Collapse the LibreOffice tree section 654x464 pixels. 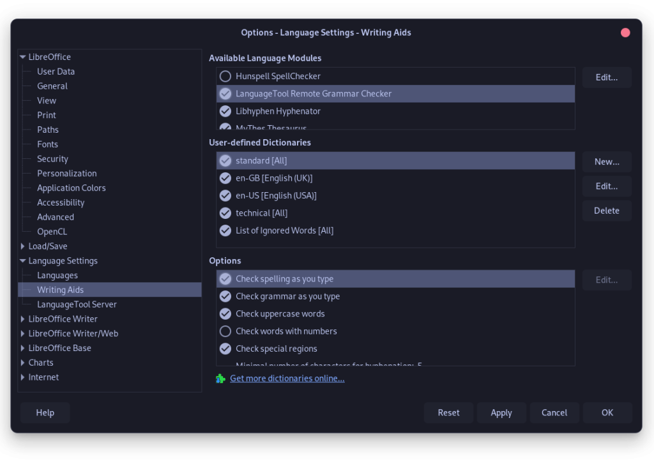[x=23, y=57]
